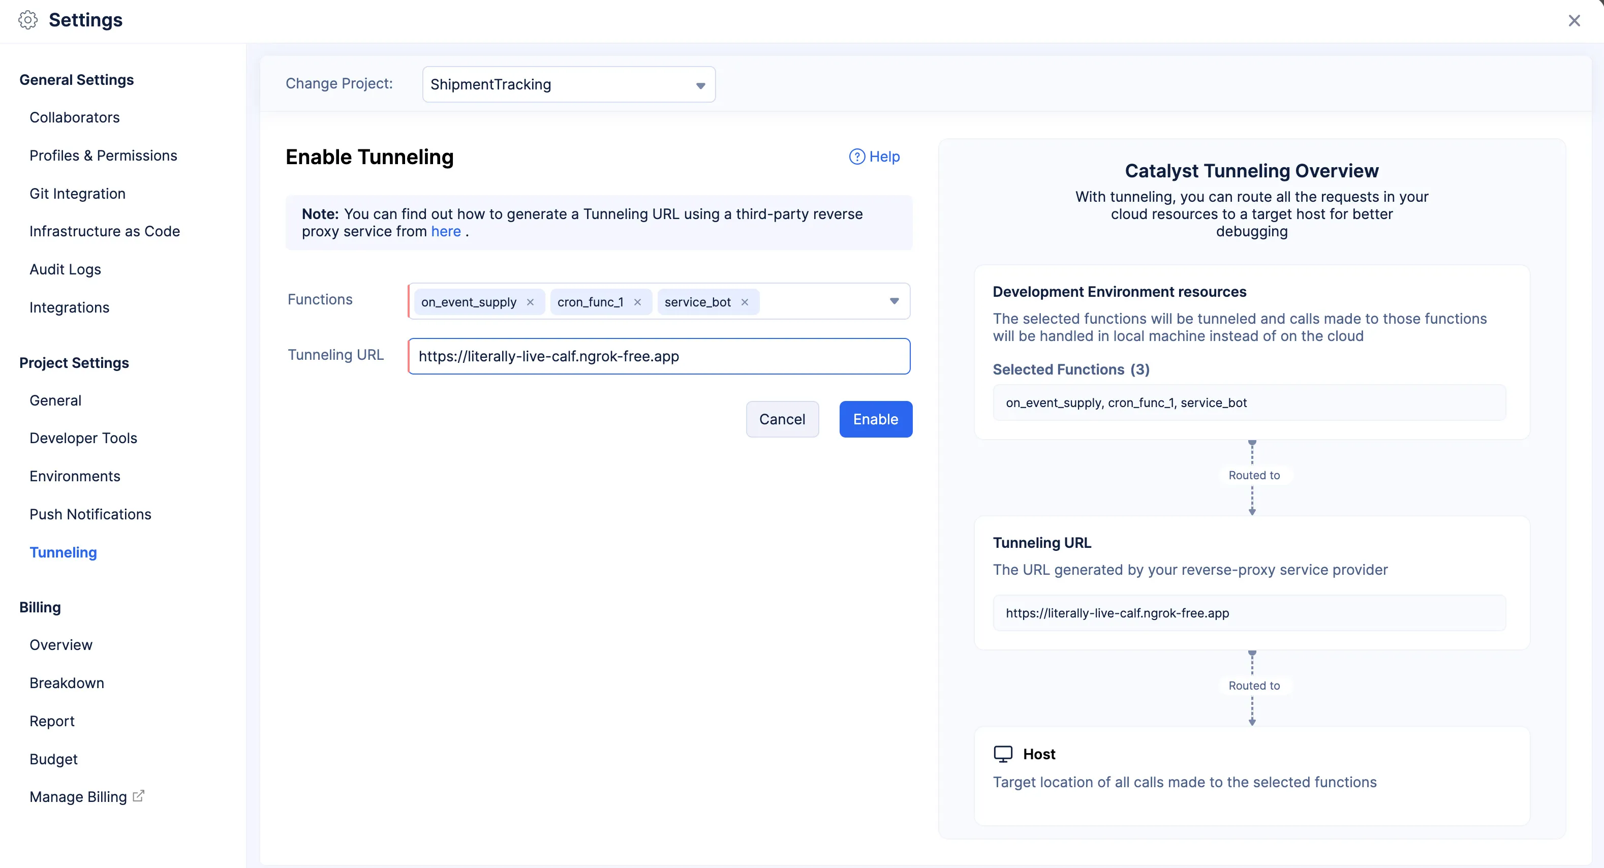Click the Settings gear icon
This screenshot has width=1604, height=868.
(28, 20)
